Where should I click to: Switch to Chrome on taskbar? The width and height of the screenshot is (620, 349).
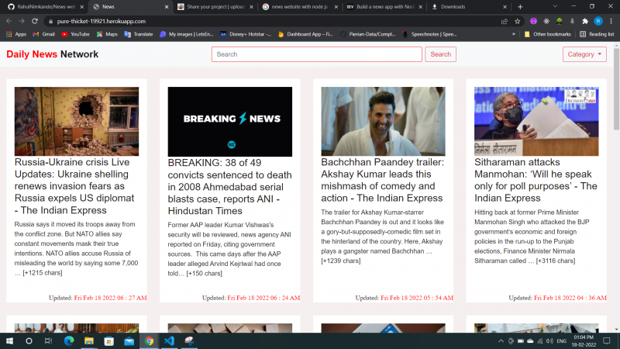149,340
